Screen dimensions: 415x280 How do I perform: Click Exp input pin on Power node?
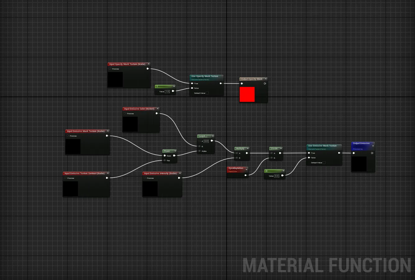(165, 160)
